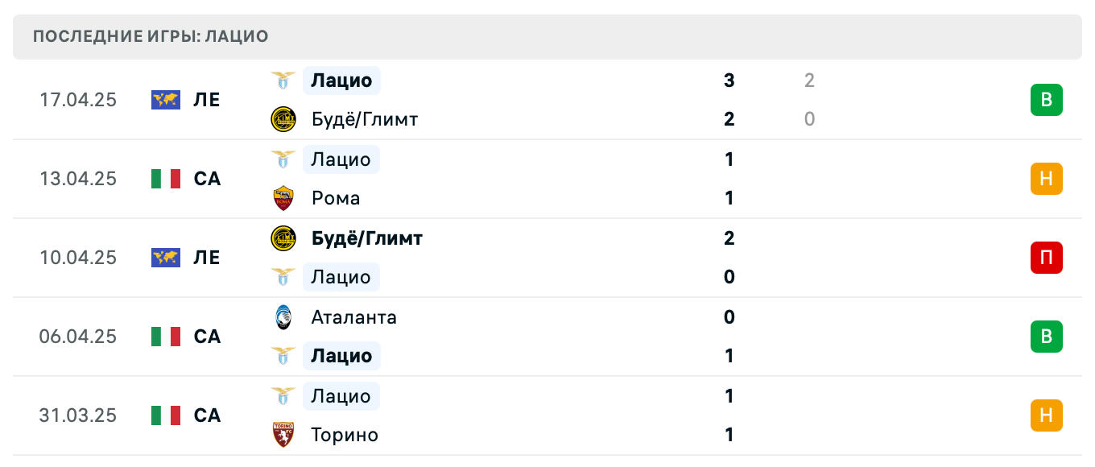Screen dimensions: 1095x467
Task: Select the Italian flag next to CA
Action: (x=167, y=179)
